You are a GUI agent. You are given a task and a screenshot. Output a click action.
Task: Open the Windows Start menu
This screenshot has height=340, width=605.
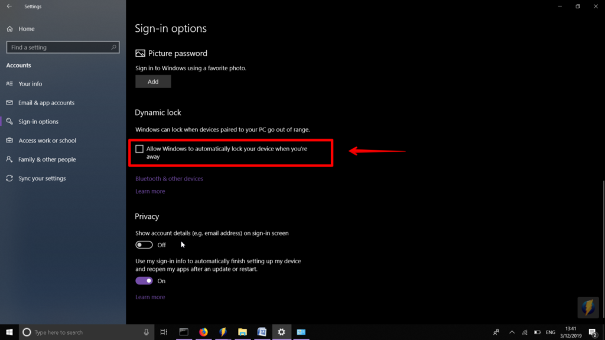click(x=9, y=332)
